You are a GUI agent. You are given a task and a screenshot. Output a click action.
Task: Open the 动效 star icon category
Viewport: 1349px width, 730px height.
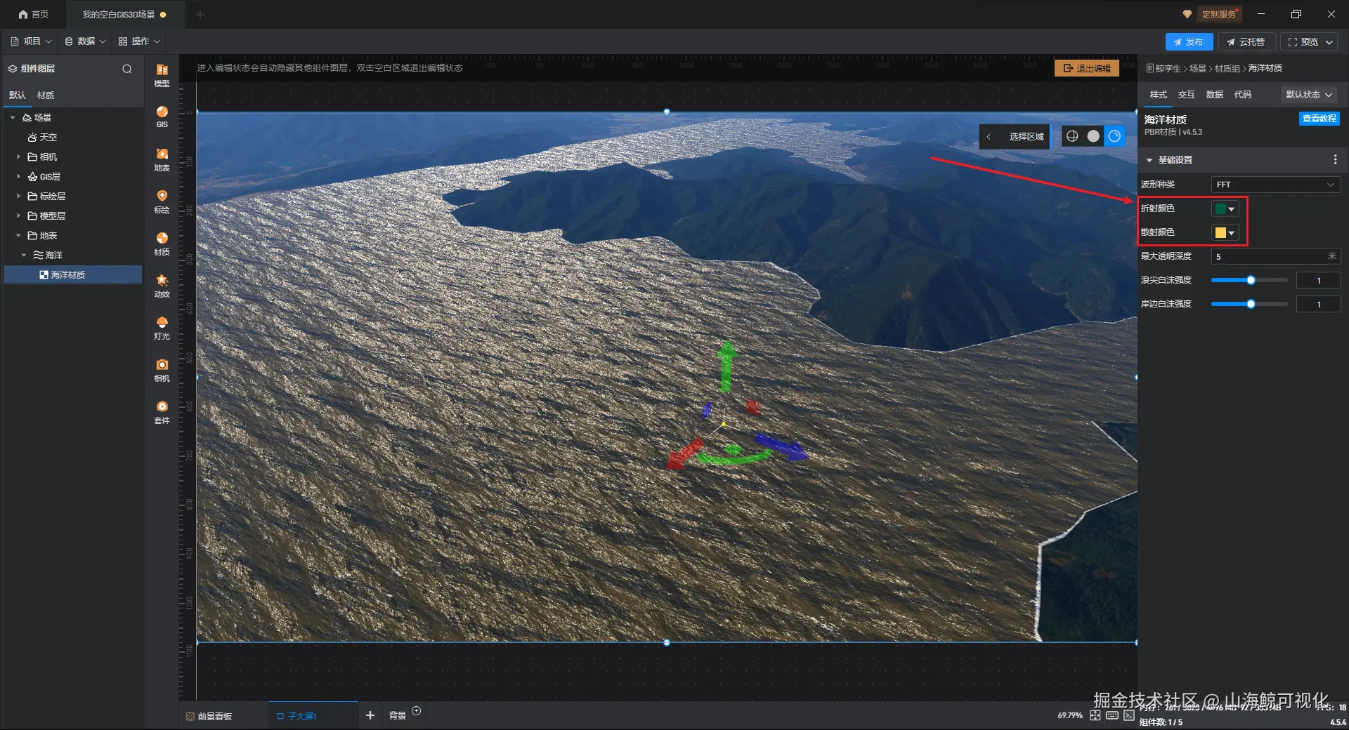click(162, 285)
